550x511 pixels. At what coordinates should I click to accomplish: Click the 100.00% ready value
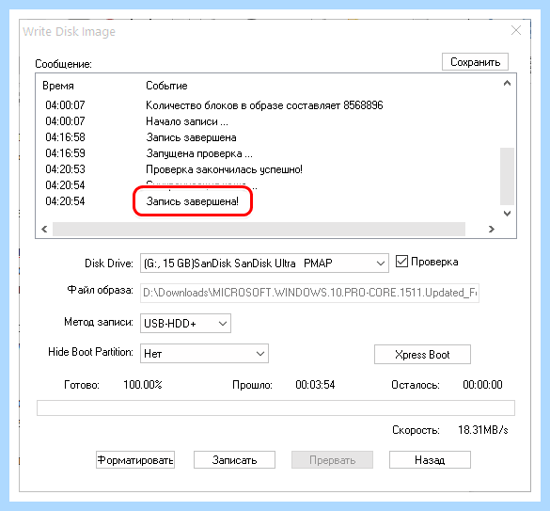click(x=143, y=385)
